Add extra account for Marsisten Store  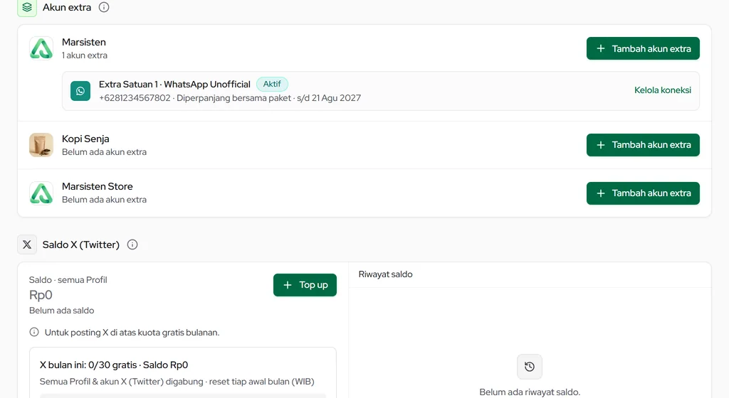643,193
